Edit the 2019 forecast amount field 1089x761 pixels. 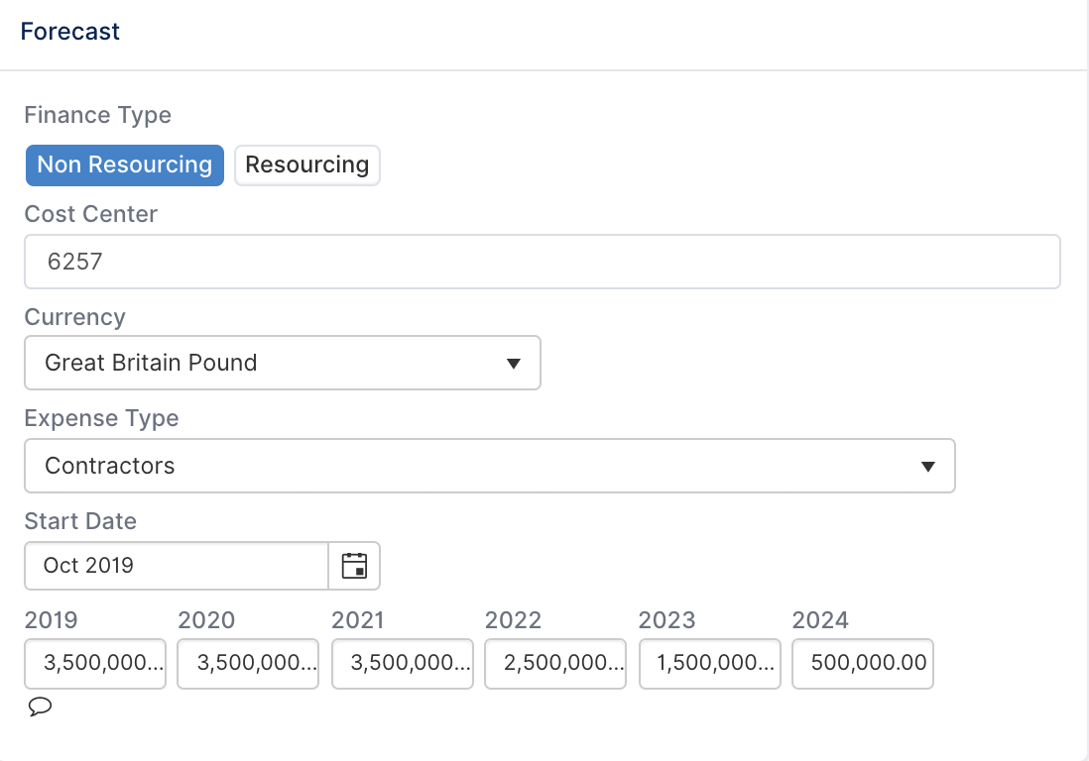coord(95,663)
